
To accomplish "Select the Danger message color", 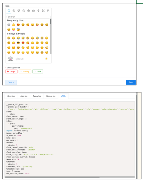I will pos(12,72).
